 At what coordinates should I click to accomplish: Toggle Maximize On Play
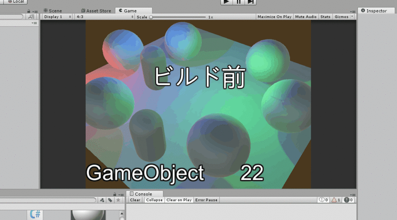pos(274,17)
